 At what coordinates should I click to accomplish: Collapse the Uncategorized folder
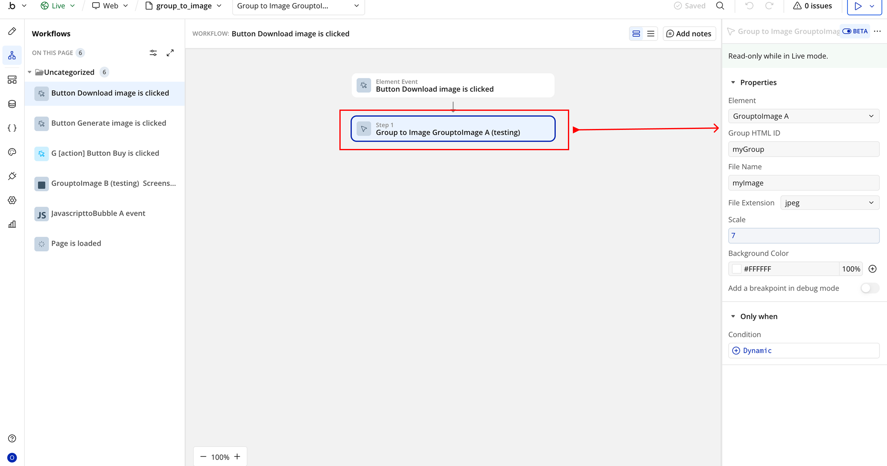pos(30,72)
